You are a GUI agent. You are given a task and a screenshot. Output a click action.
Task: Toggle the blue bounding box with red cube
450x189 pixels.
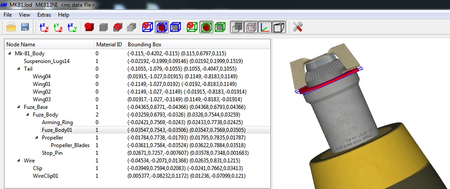(162, 27)
